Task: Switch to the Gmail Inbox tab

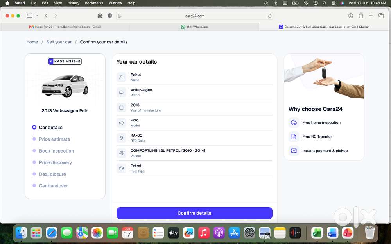Action: coord(65,27)
